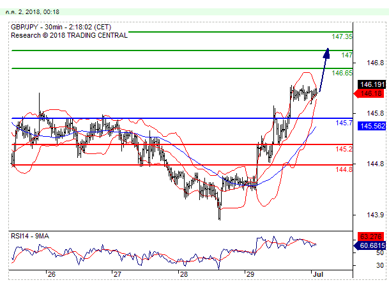Click the 'Jul' label on time axis
Screen dimensions: 389x287
click(x=318, y=274)
